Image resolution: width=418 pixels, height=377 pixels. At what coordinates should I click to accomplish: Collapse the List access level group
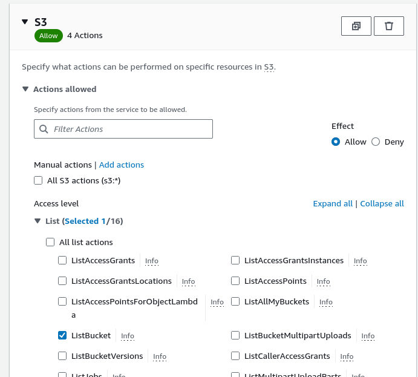(x=38, y=221)
